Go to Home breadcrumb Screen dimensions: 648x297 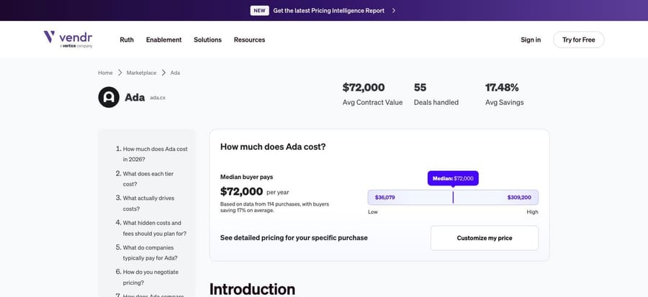(105, 73)
